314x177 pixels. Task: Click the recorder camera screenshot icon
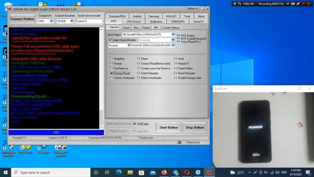293,4
